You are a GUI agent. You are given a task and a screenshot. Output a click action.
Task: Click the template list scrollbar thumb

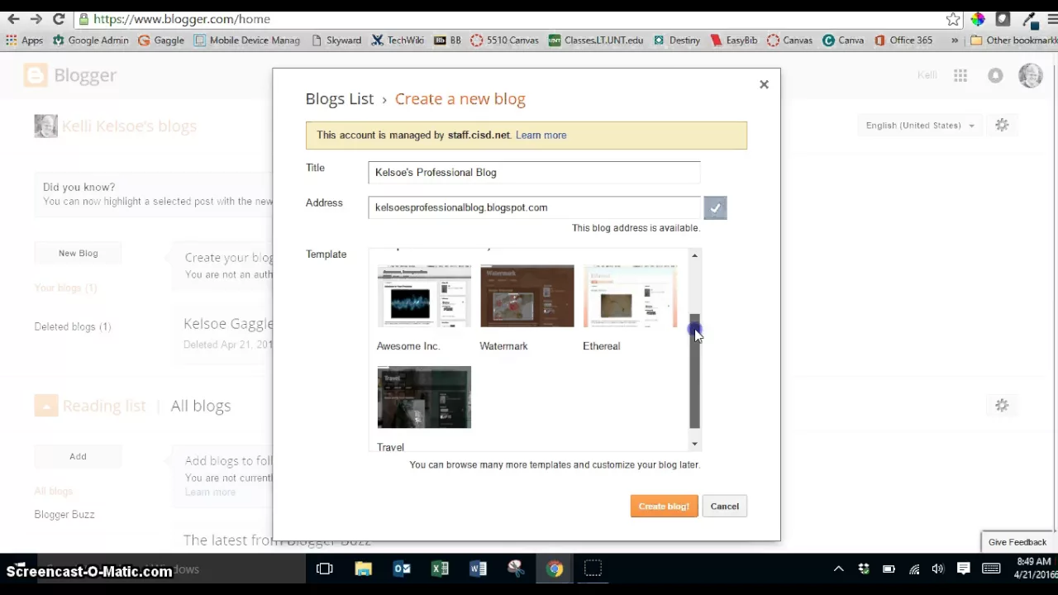coord(694,371)
